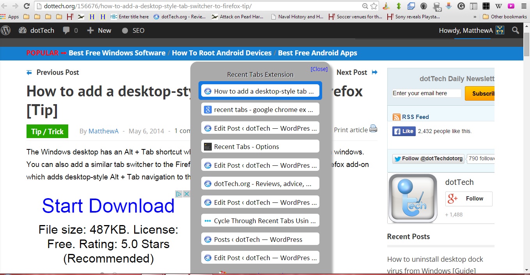Close the Recent Tabs Extension popup

[319, 69]
